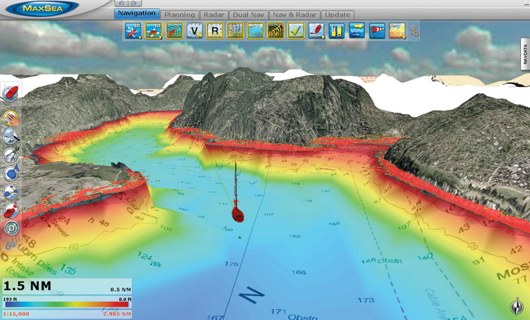Viewport: 530px width, 320px height.
Task: Switch to 2D chart view mode
Action: pyautogui.click(x=133, y=31)
